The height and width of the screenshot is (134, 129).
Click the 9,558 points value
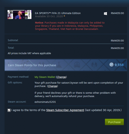(x=119, y=65)
